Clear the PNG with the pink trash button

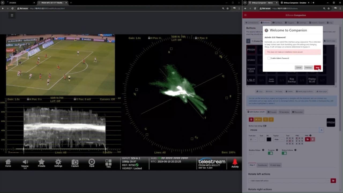(312, 139)
